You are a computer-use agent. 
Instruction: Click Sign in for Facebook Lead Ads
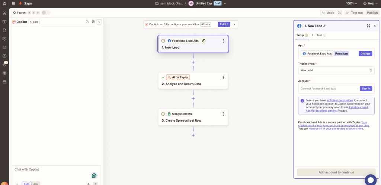(x=366, y=89)
